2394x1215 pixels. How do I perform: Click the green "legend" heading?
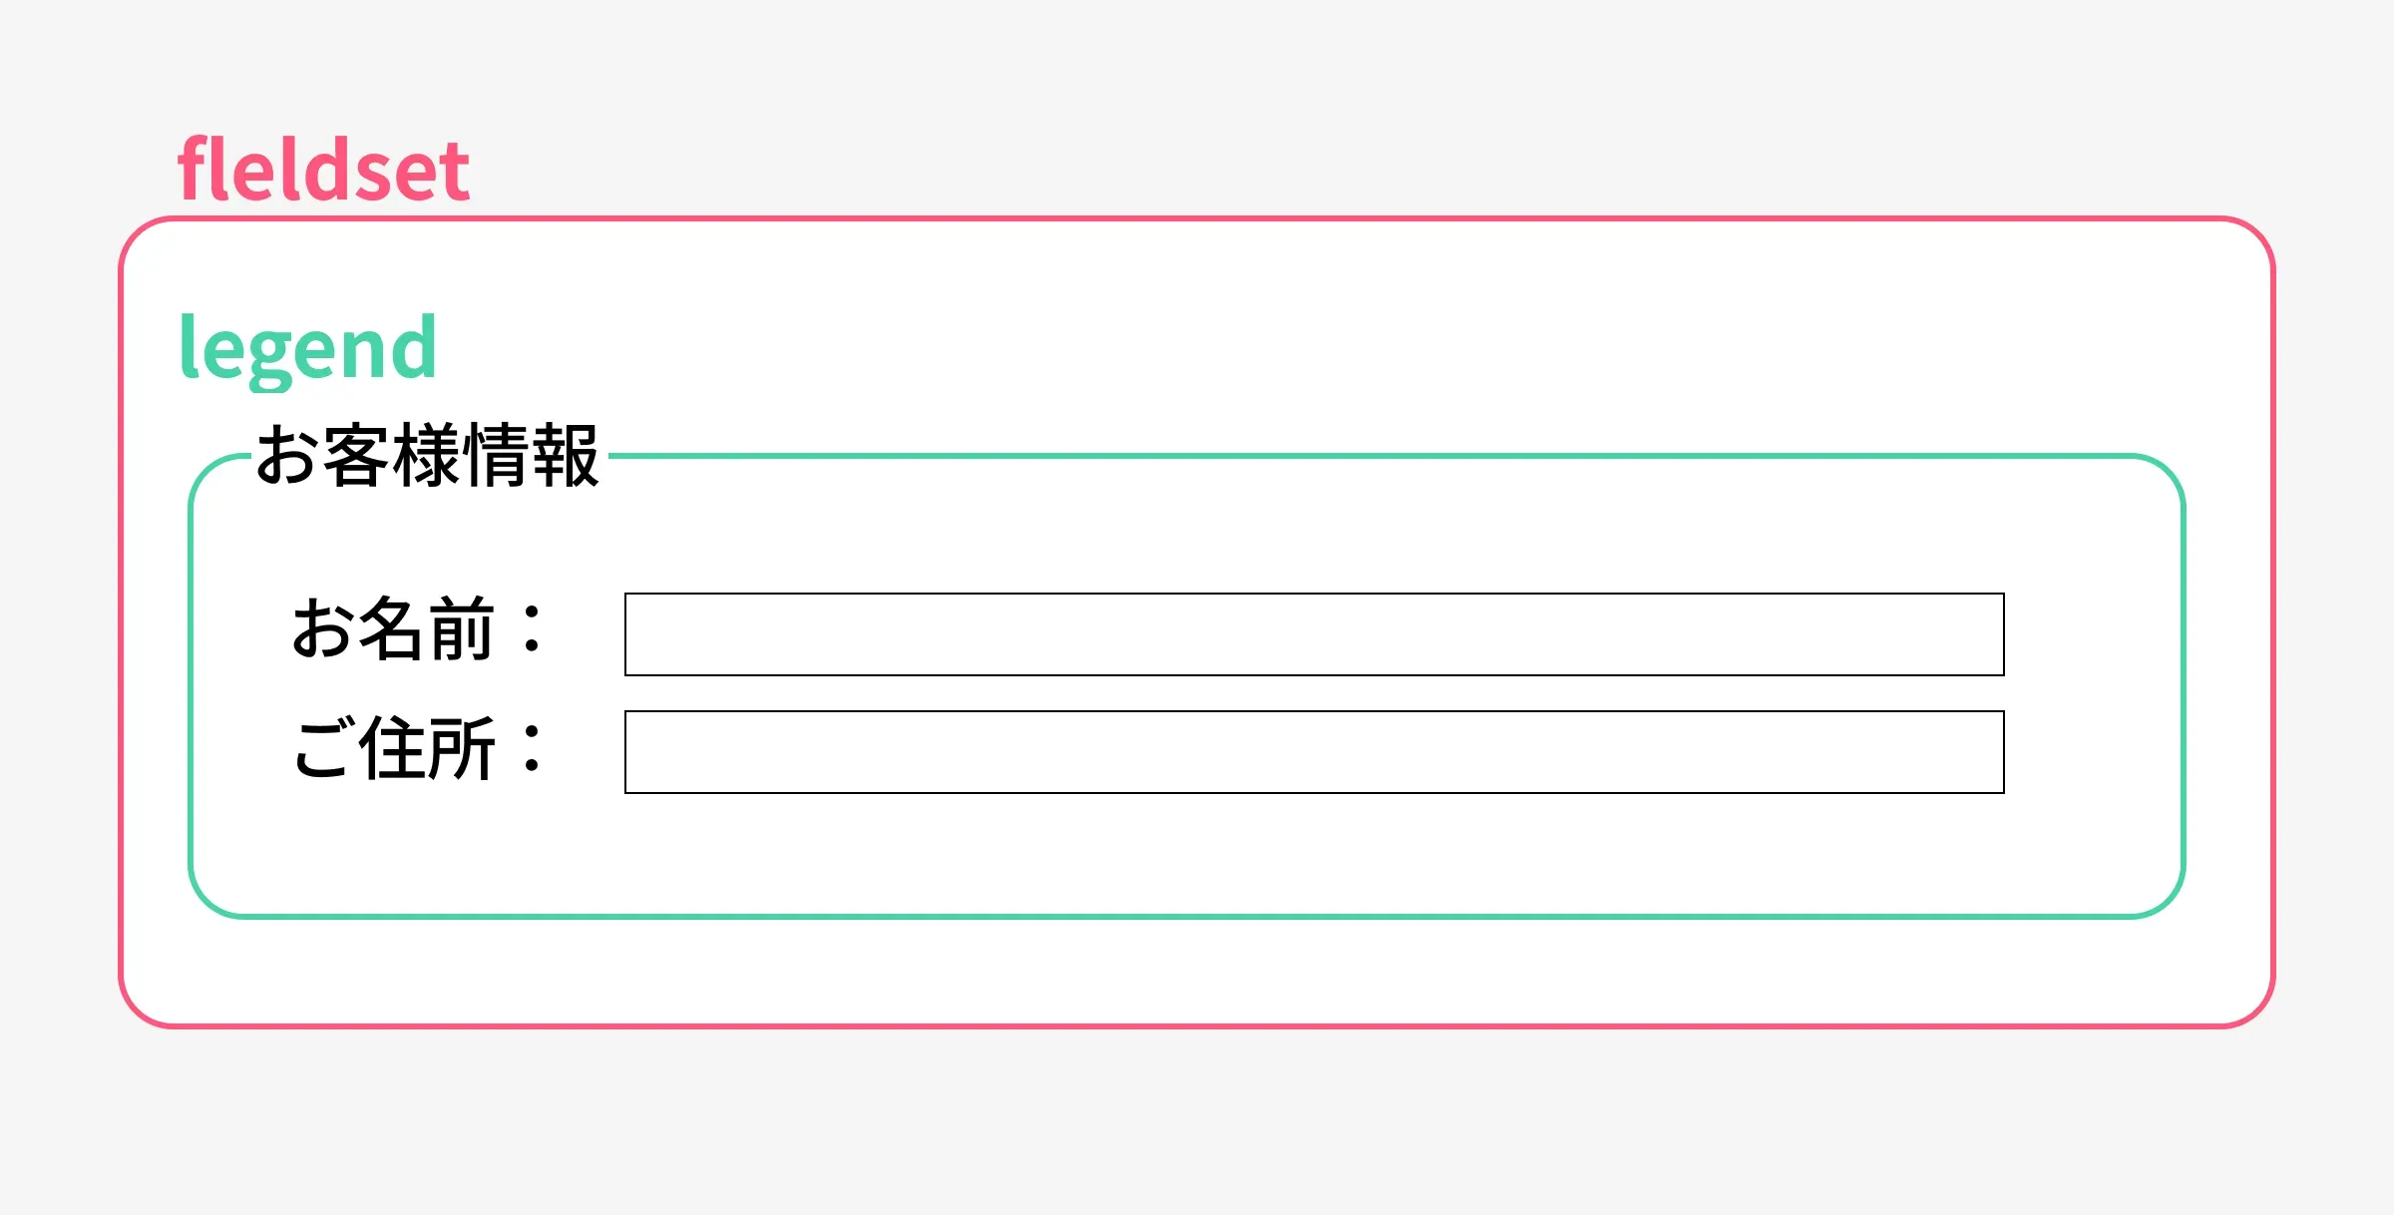tap(307, 348)
